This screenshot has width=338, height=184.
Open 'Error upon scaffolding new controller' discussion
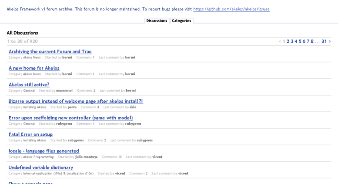pyautogui.click(x=71, y=118)
